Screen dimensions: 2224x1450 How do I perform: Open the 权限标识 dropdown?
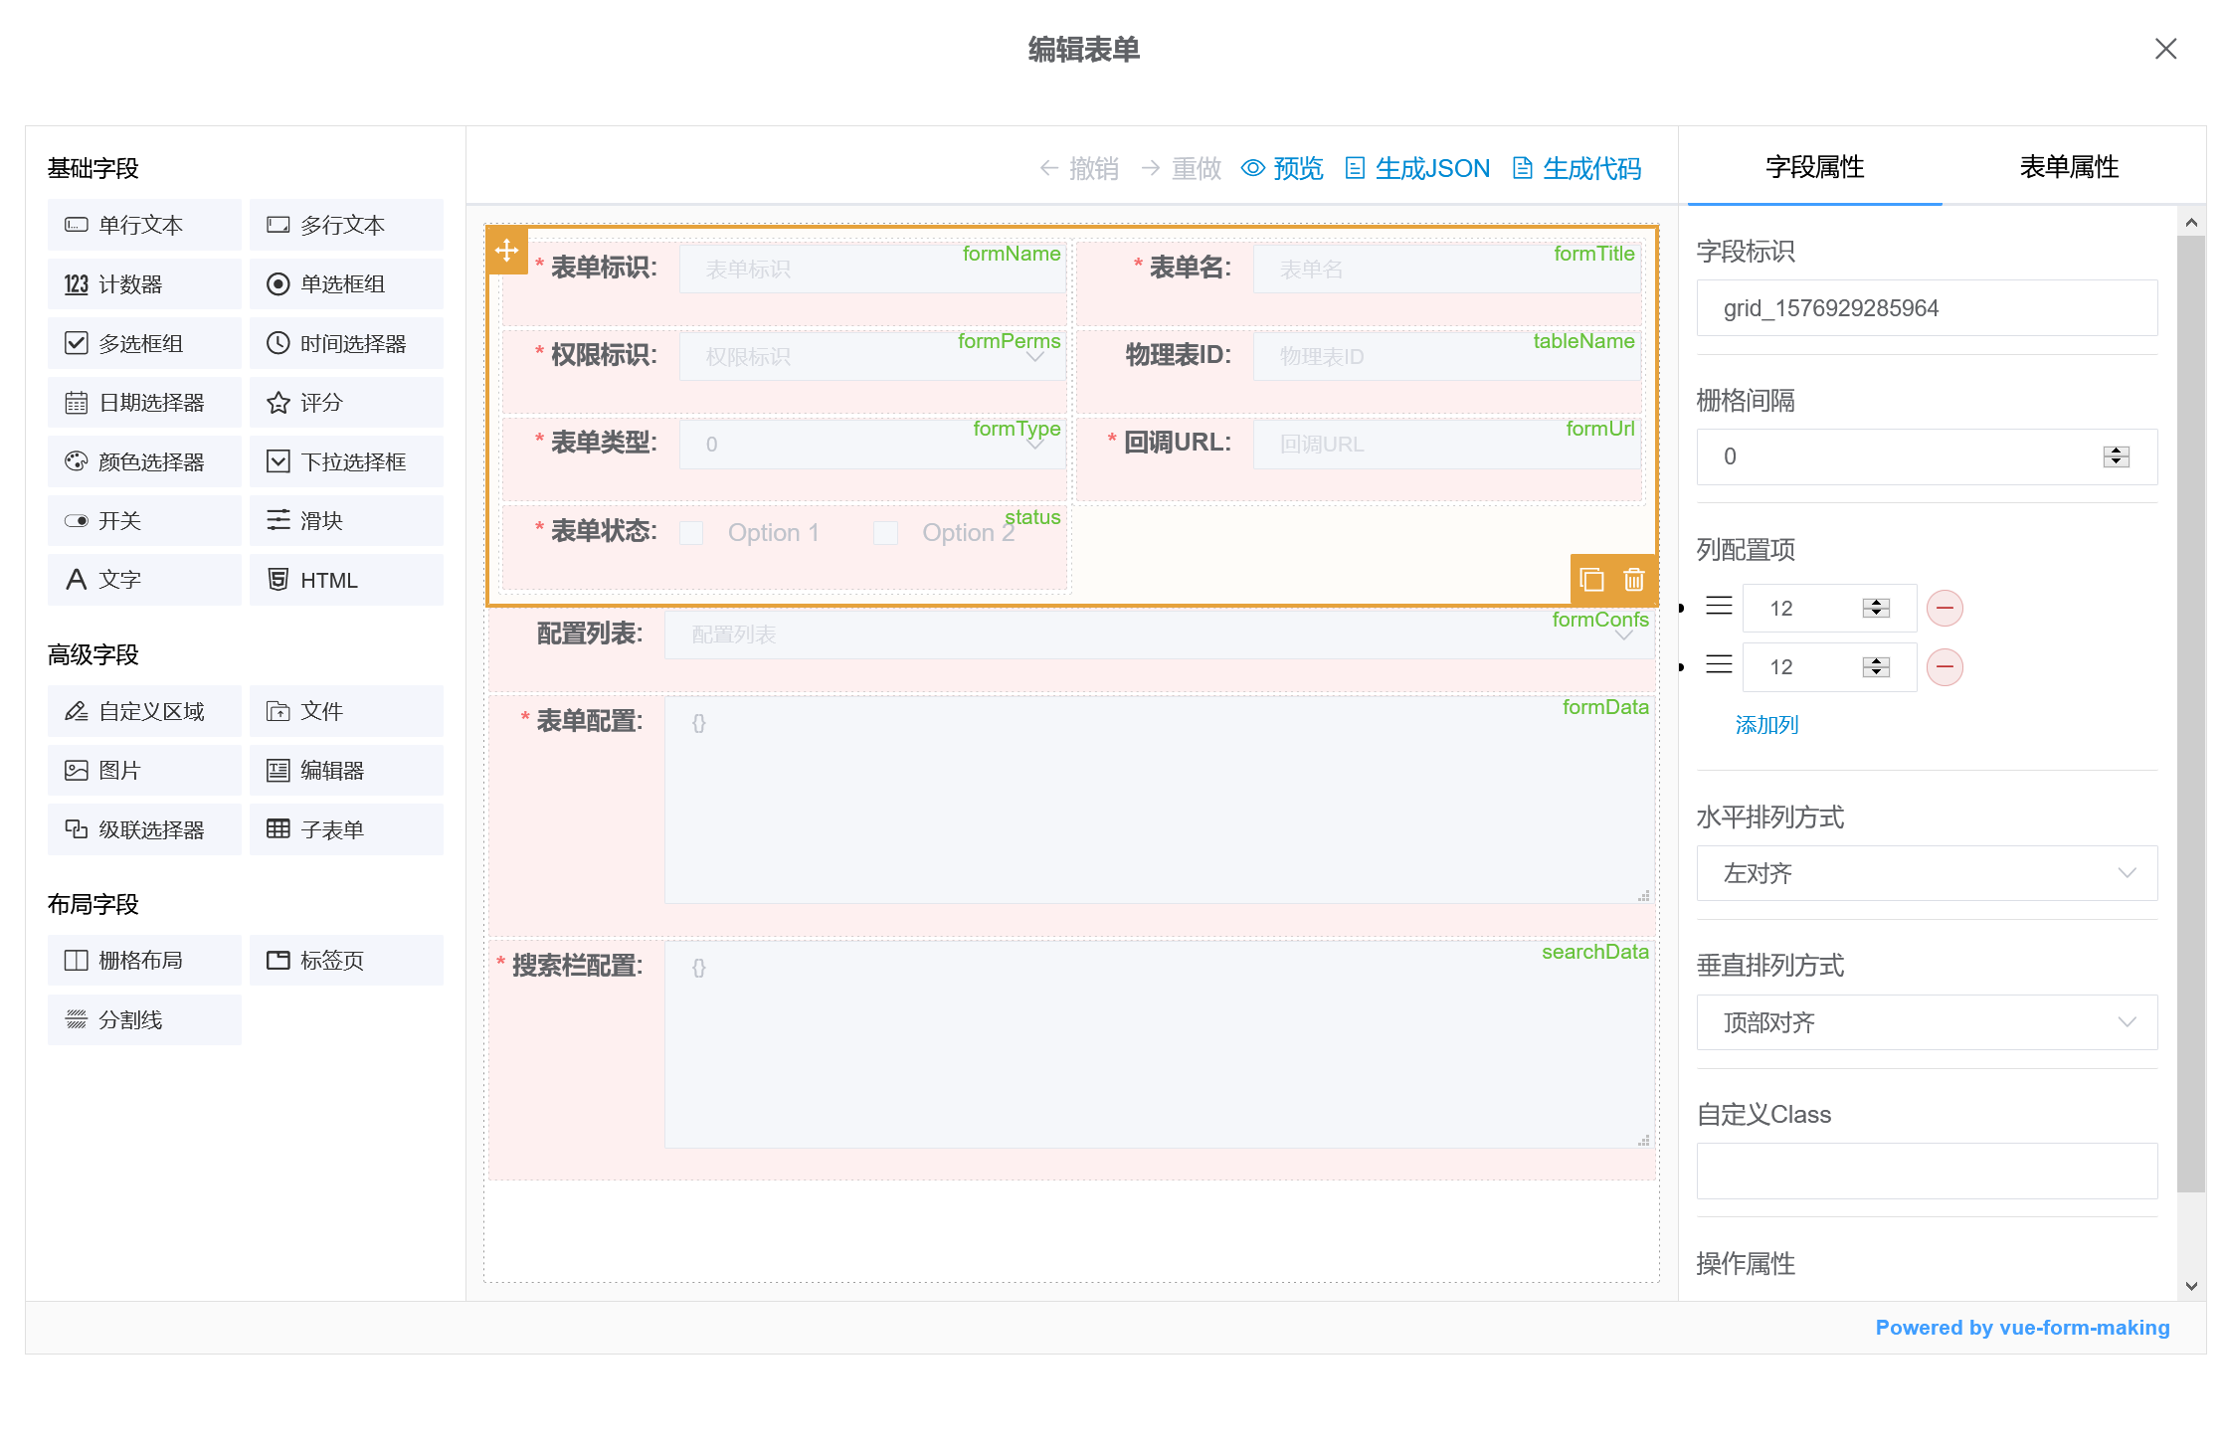coord(872,356)
